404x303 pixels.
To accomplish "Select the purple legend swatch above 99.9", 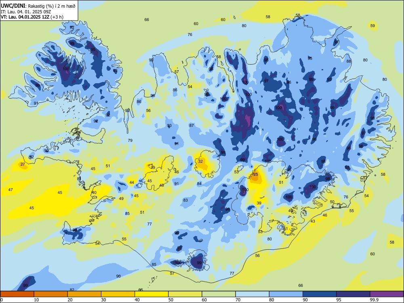I will pyautogui.click(x=387, y=294).
